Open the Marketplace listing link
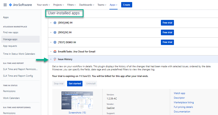 pos(183,102)
